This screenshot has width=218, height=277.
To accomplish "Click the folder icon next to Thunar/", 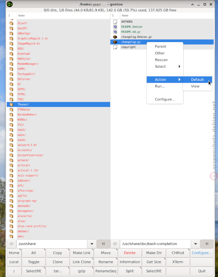I will click(11, 104).
